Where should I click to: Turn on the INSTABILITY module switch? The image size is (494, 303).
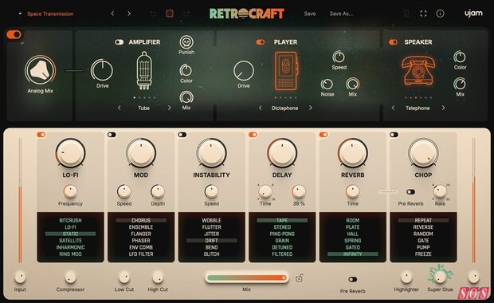pos(182,135)
